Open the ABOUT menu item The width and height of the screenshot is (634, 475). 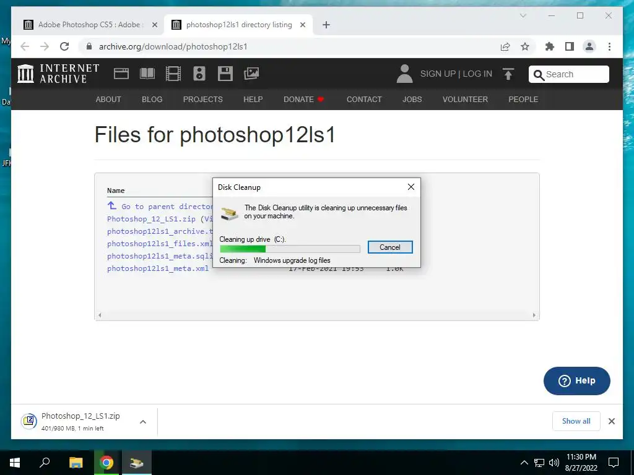108,100
